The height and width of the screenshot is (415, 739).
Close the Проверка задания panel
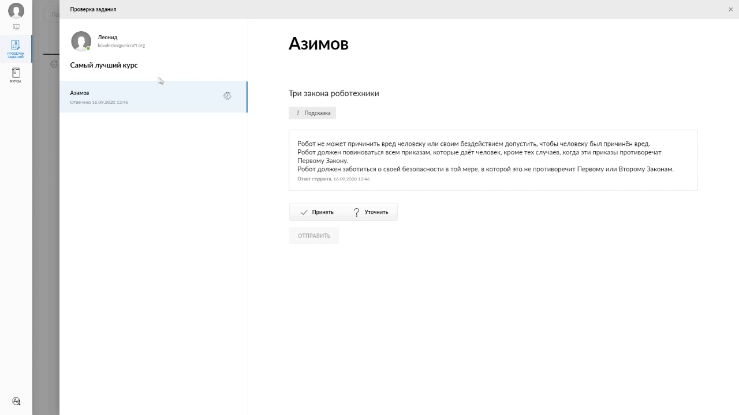click(731, 9)
